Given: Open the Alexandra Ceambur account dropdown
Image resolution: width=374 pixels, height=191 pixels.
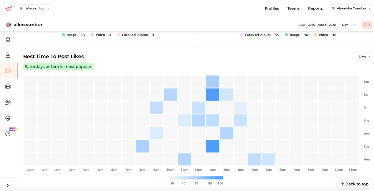Looking at the screenshot, I should click(x=351, y=8).
